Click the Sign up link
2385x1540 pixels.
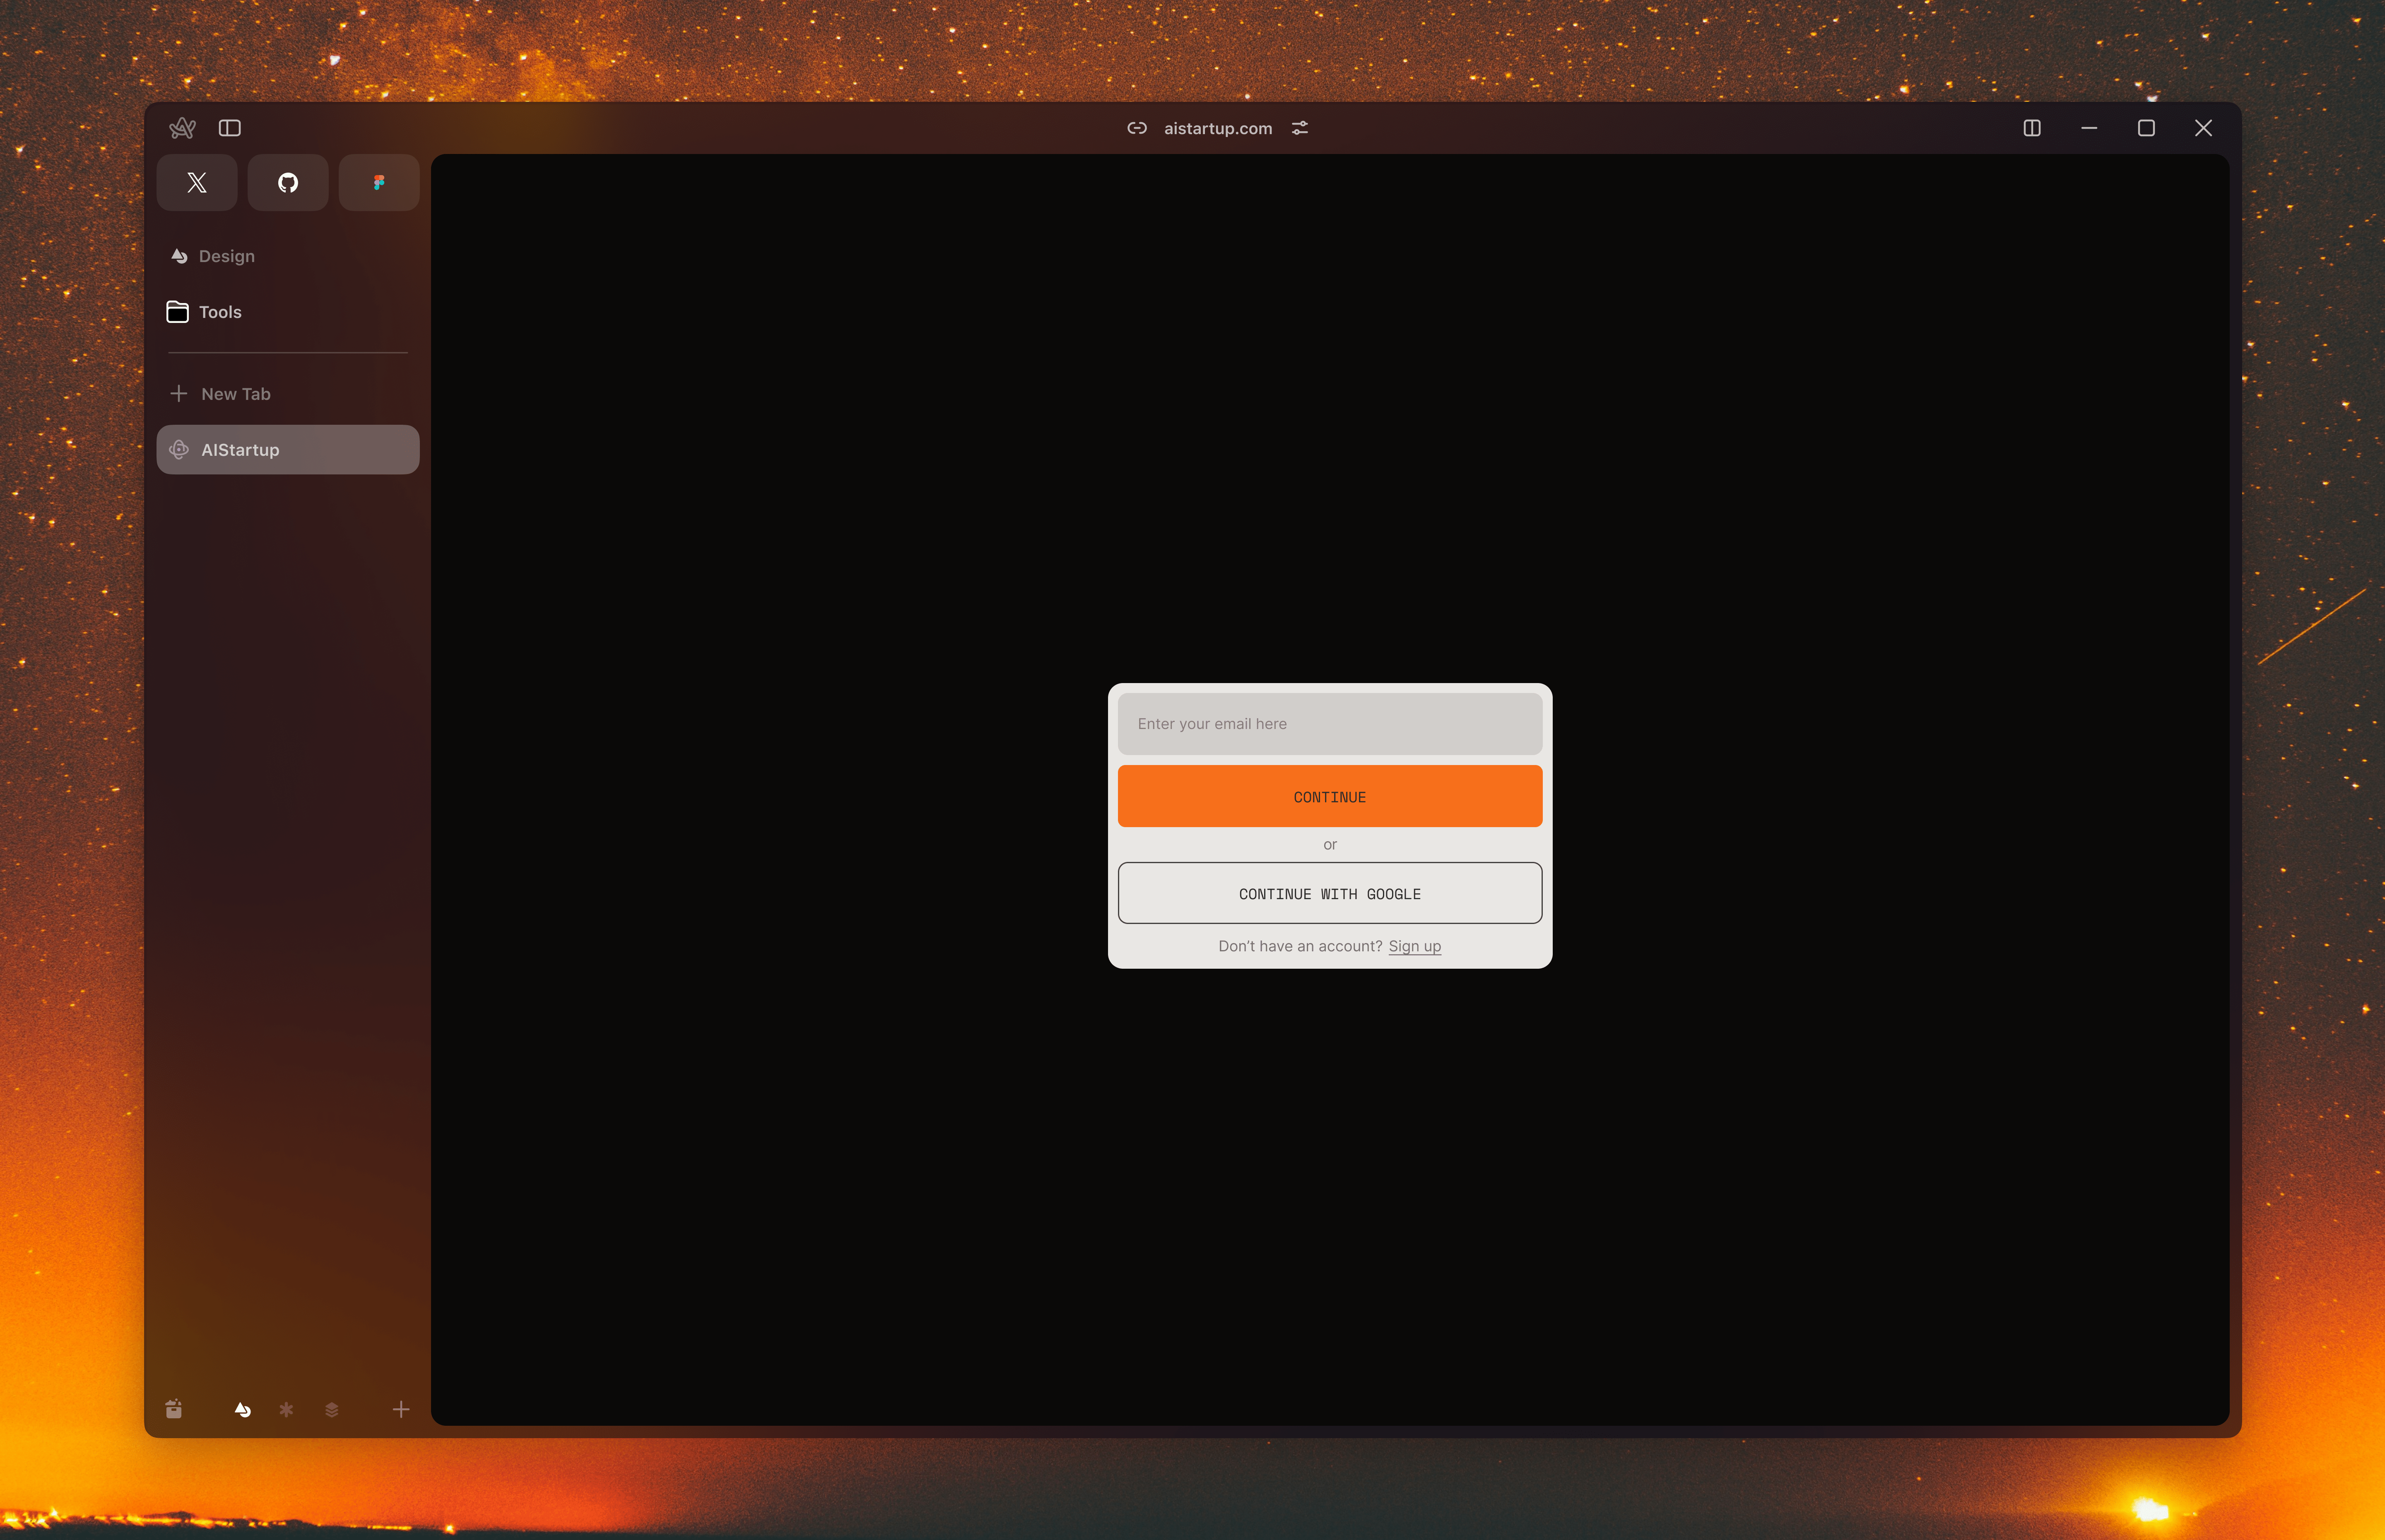point(1414,945)
